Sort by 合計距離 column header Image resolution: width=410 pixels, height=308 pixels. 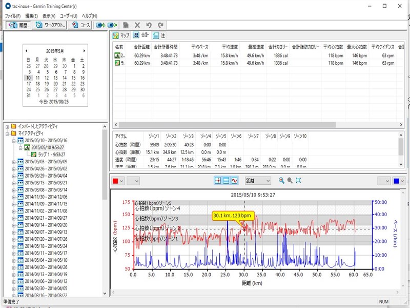coord(141,47)
